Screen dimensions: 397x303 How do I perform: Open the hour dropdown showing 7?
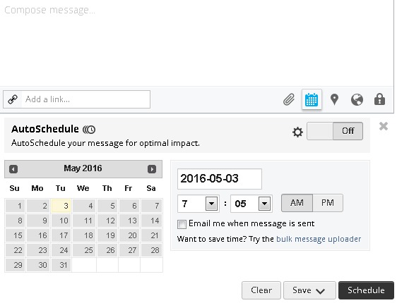[198, 204]
